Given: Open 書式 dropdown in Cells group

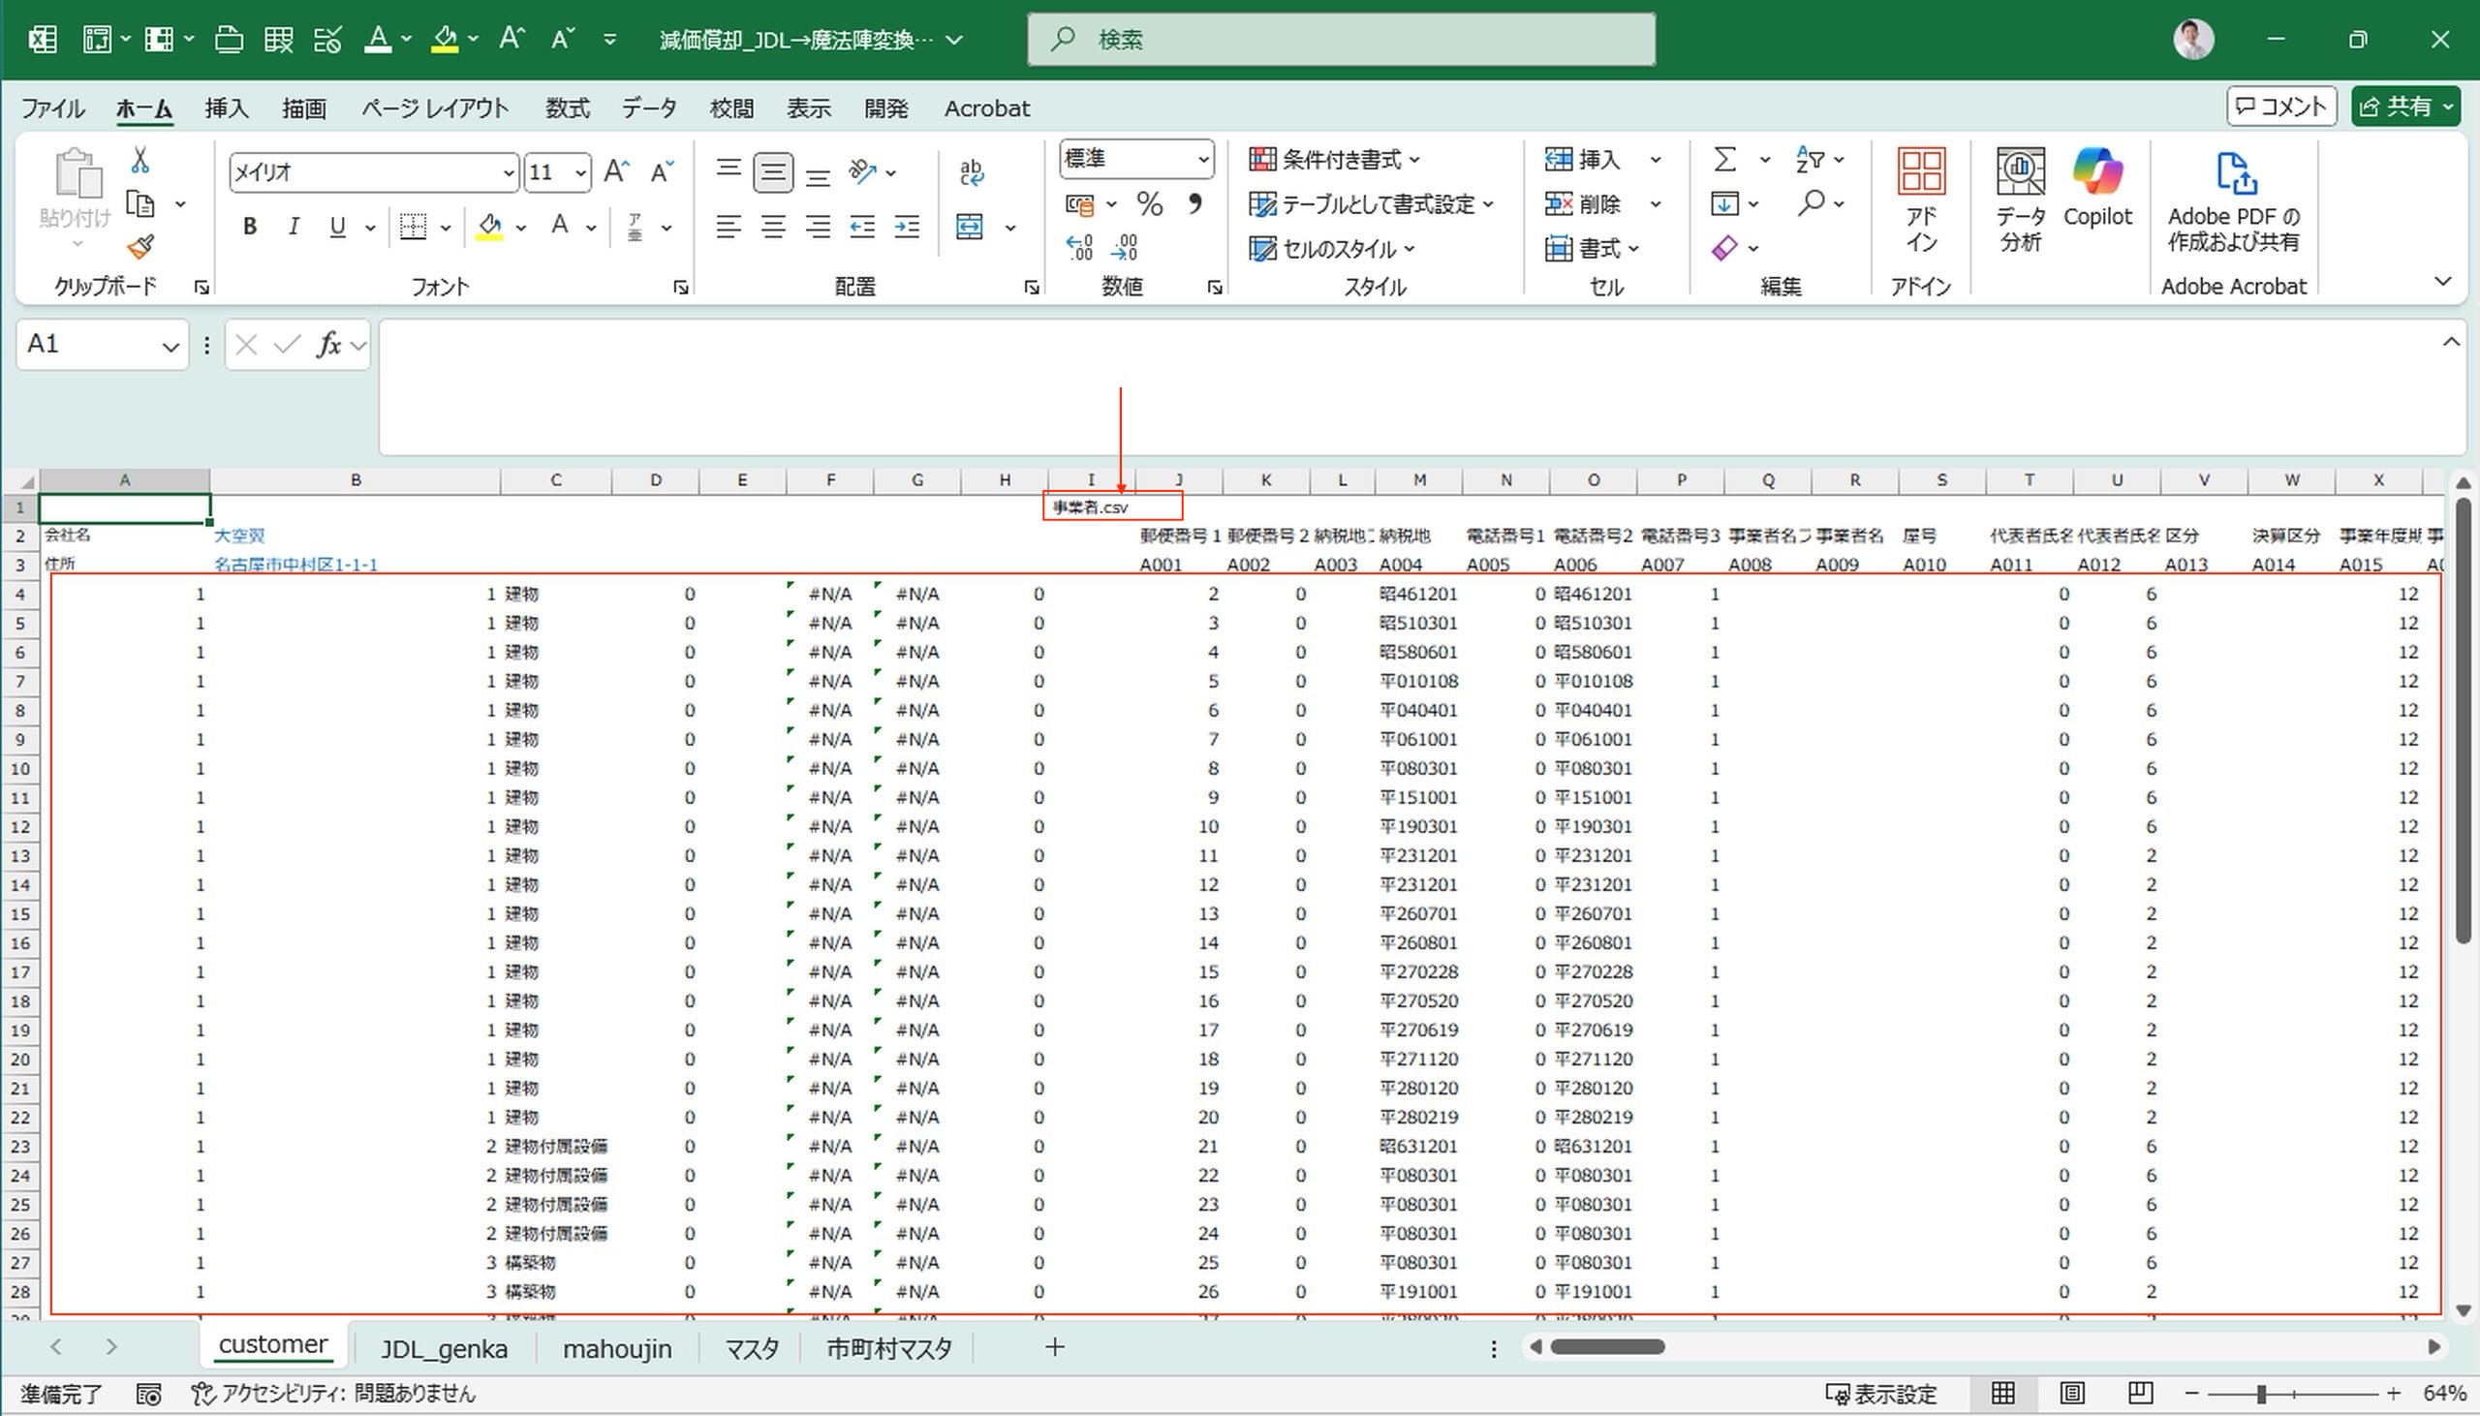Looking at the screenshot, I should point(1592,249).
